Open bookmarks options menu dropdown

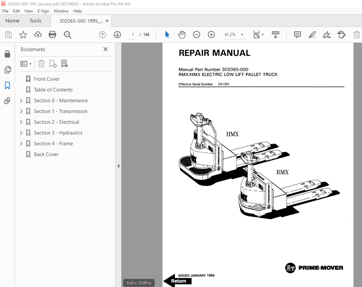(26, 64)
